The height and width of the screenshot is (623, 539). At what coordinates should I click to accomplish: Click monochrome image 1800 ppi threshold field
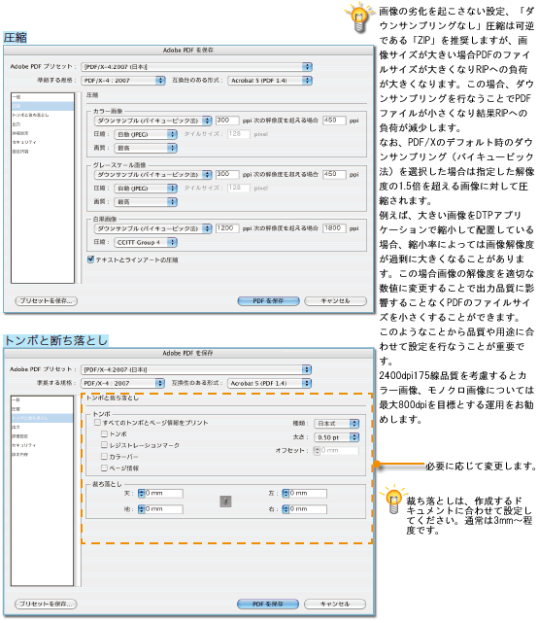click(334, 228)
